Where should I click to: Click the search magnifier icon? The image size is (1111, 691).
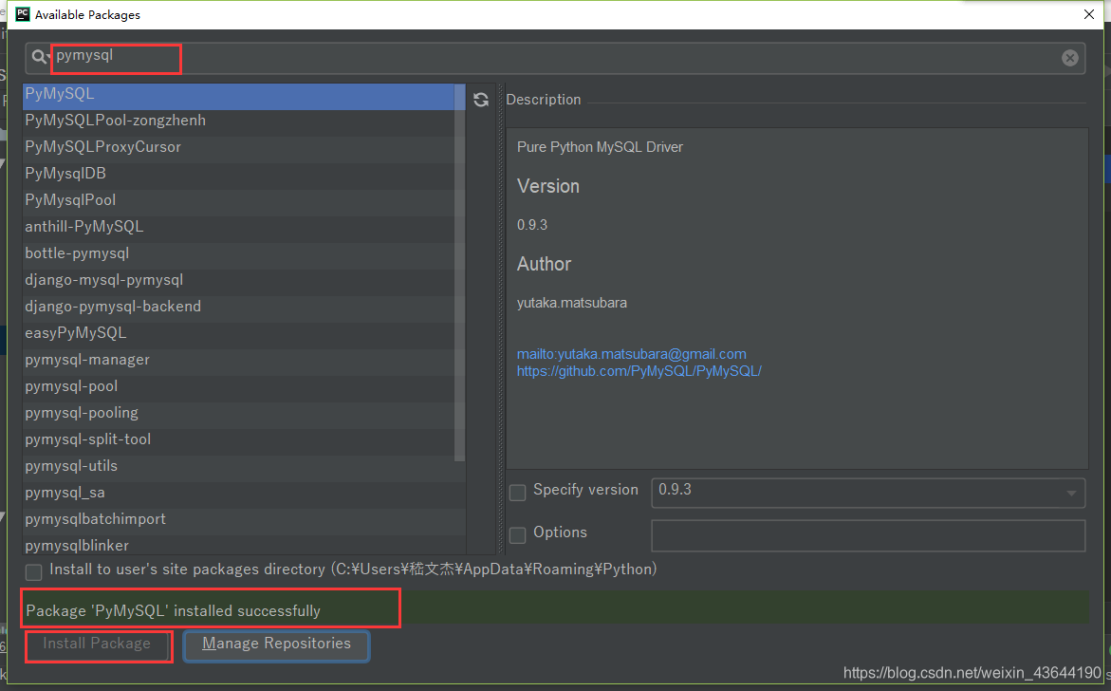(x=40, y=57)
